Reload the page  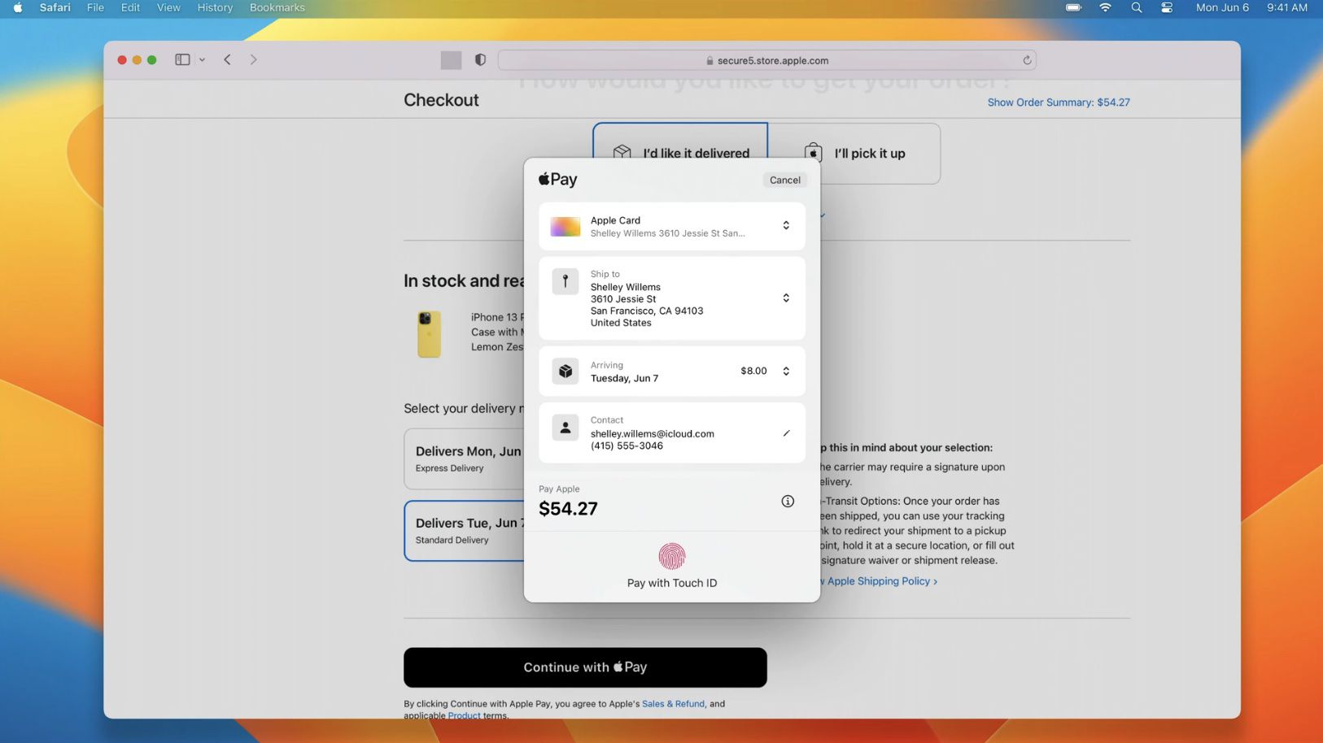[x=1027, y=60]
